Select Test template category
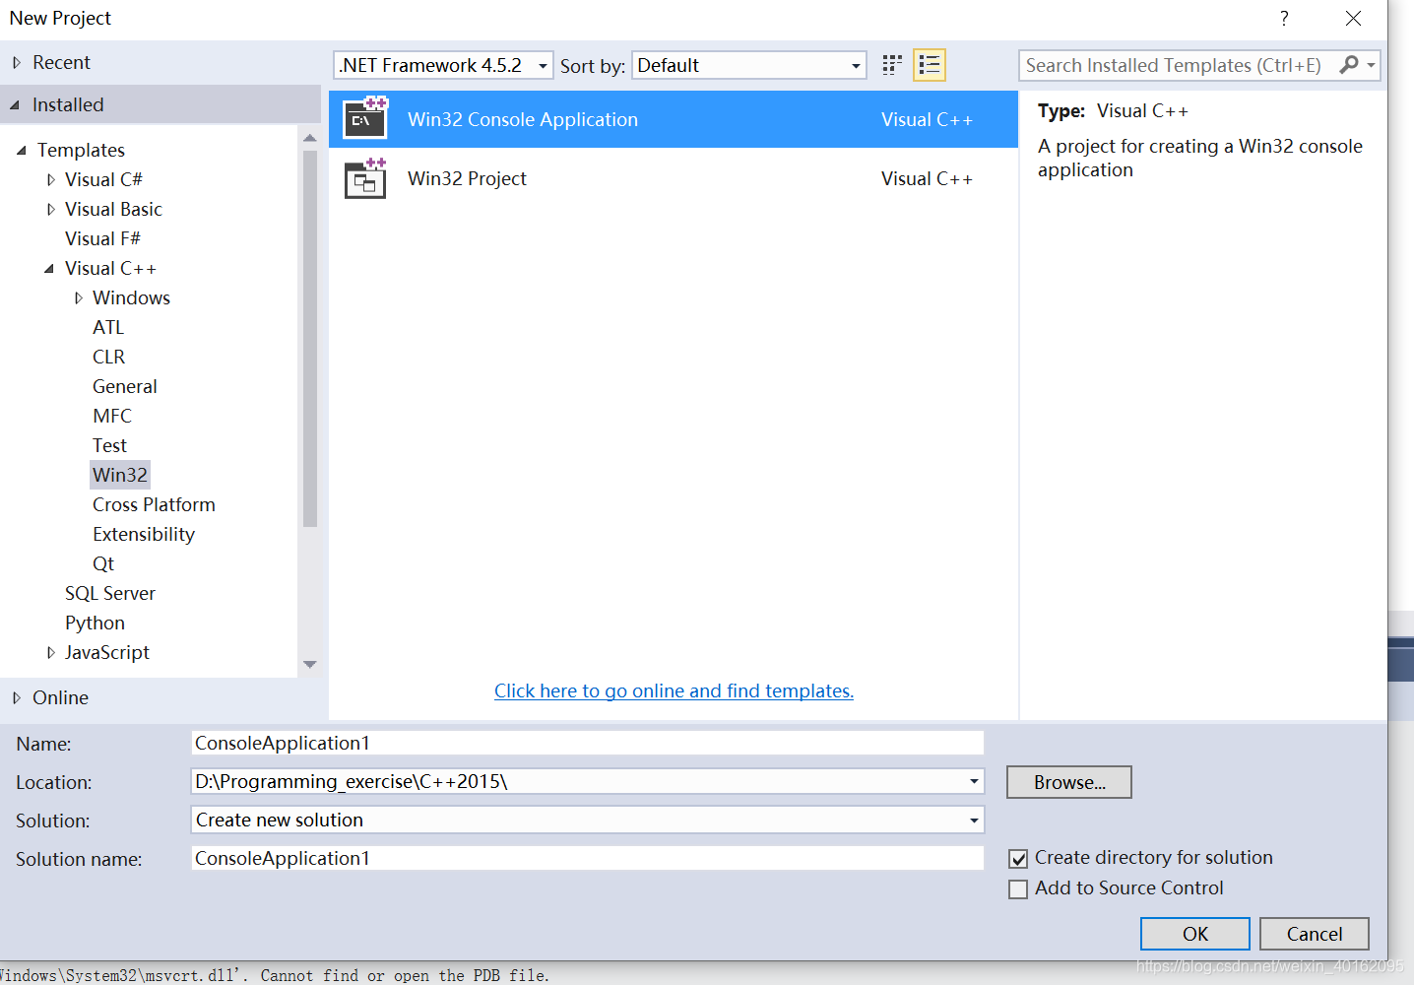Image resolution: width=1414 pixels, height=985 pixels. click(109, 445)
